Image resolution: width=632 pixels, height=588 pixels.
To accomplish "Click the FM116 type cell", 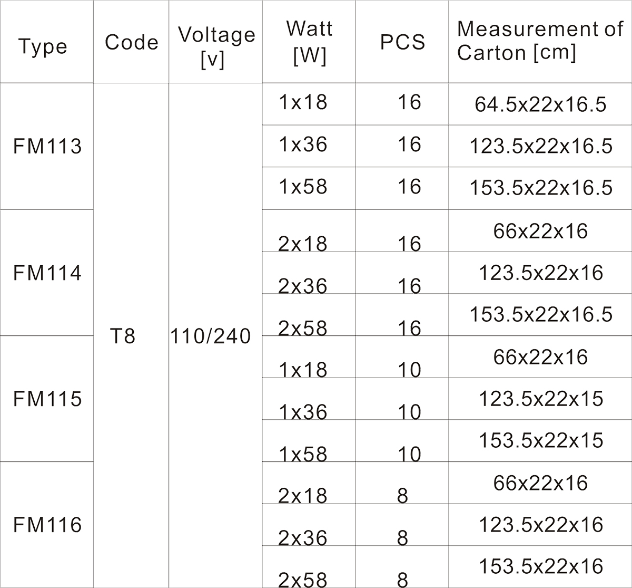I will coord(47,525).
